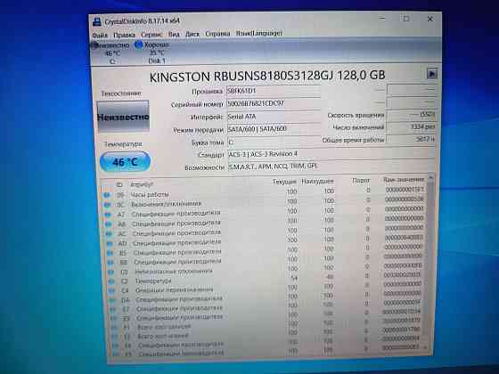This screenshot has height=374, width=499.
Task: Click the CrystalDiskInfo app icon in title bar
Action: pyautogui.click(x=97, y=22)
